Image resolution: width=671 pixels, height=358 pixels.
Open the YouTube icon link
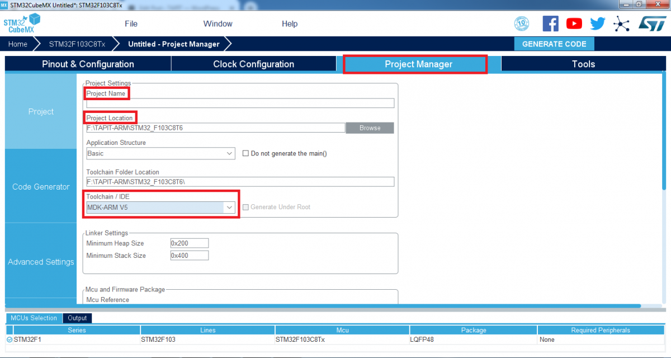(574, 23)
